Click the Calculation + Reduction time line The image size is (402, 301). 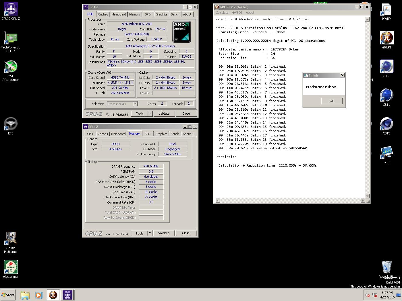click(268, 165)
